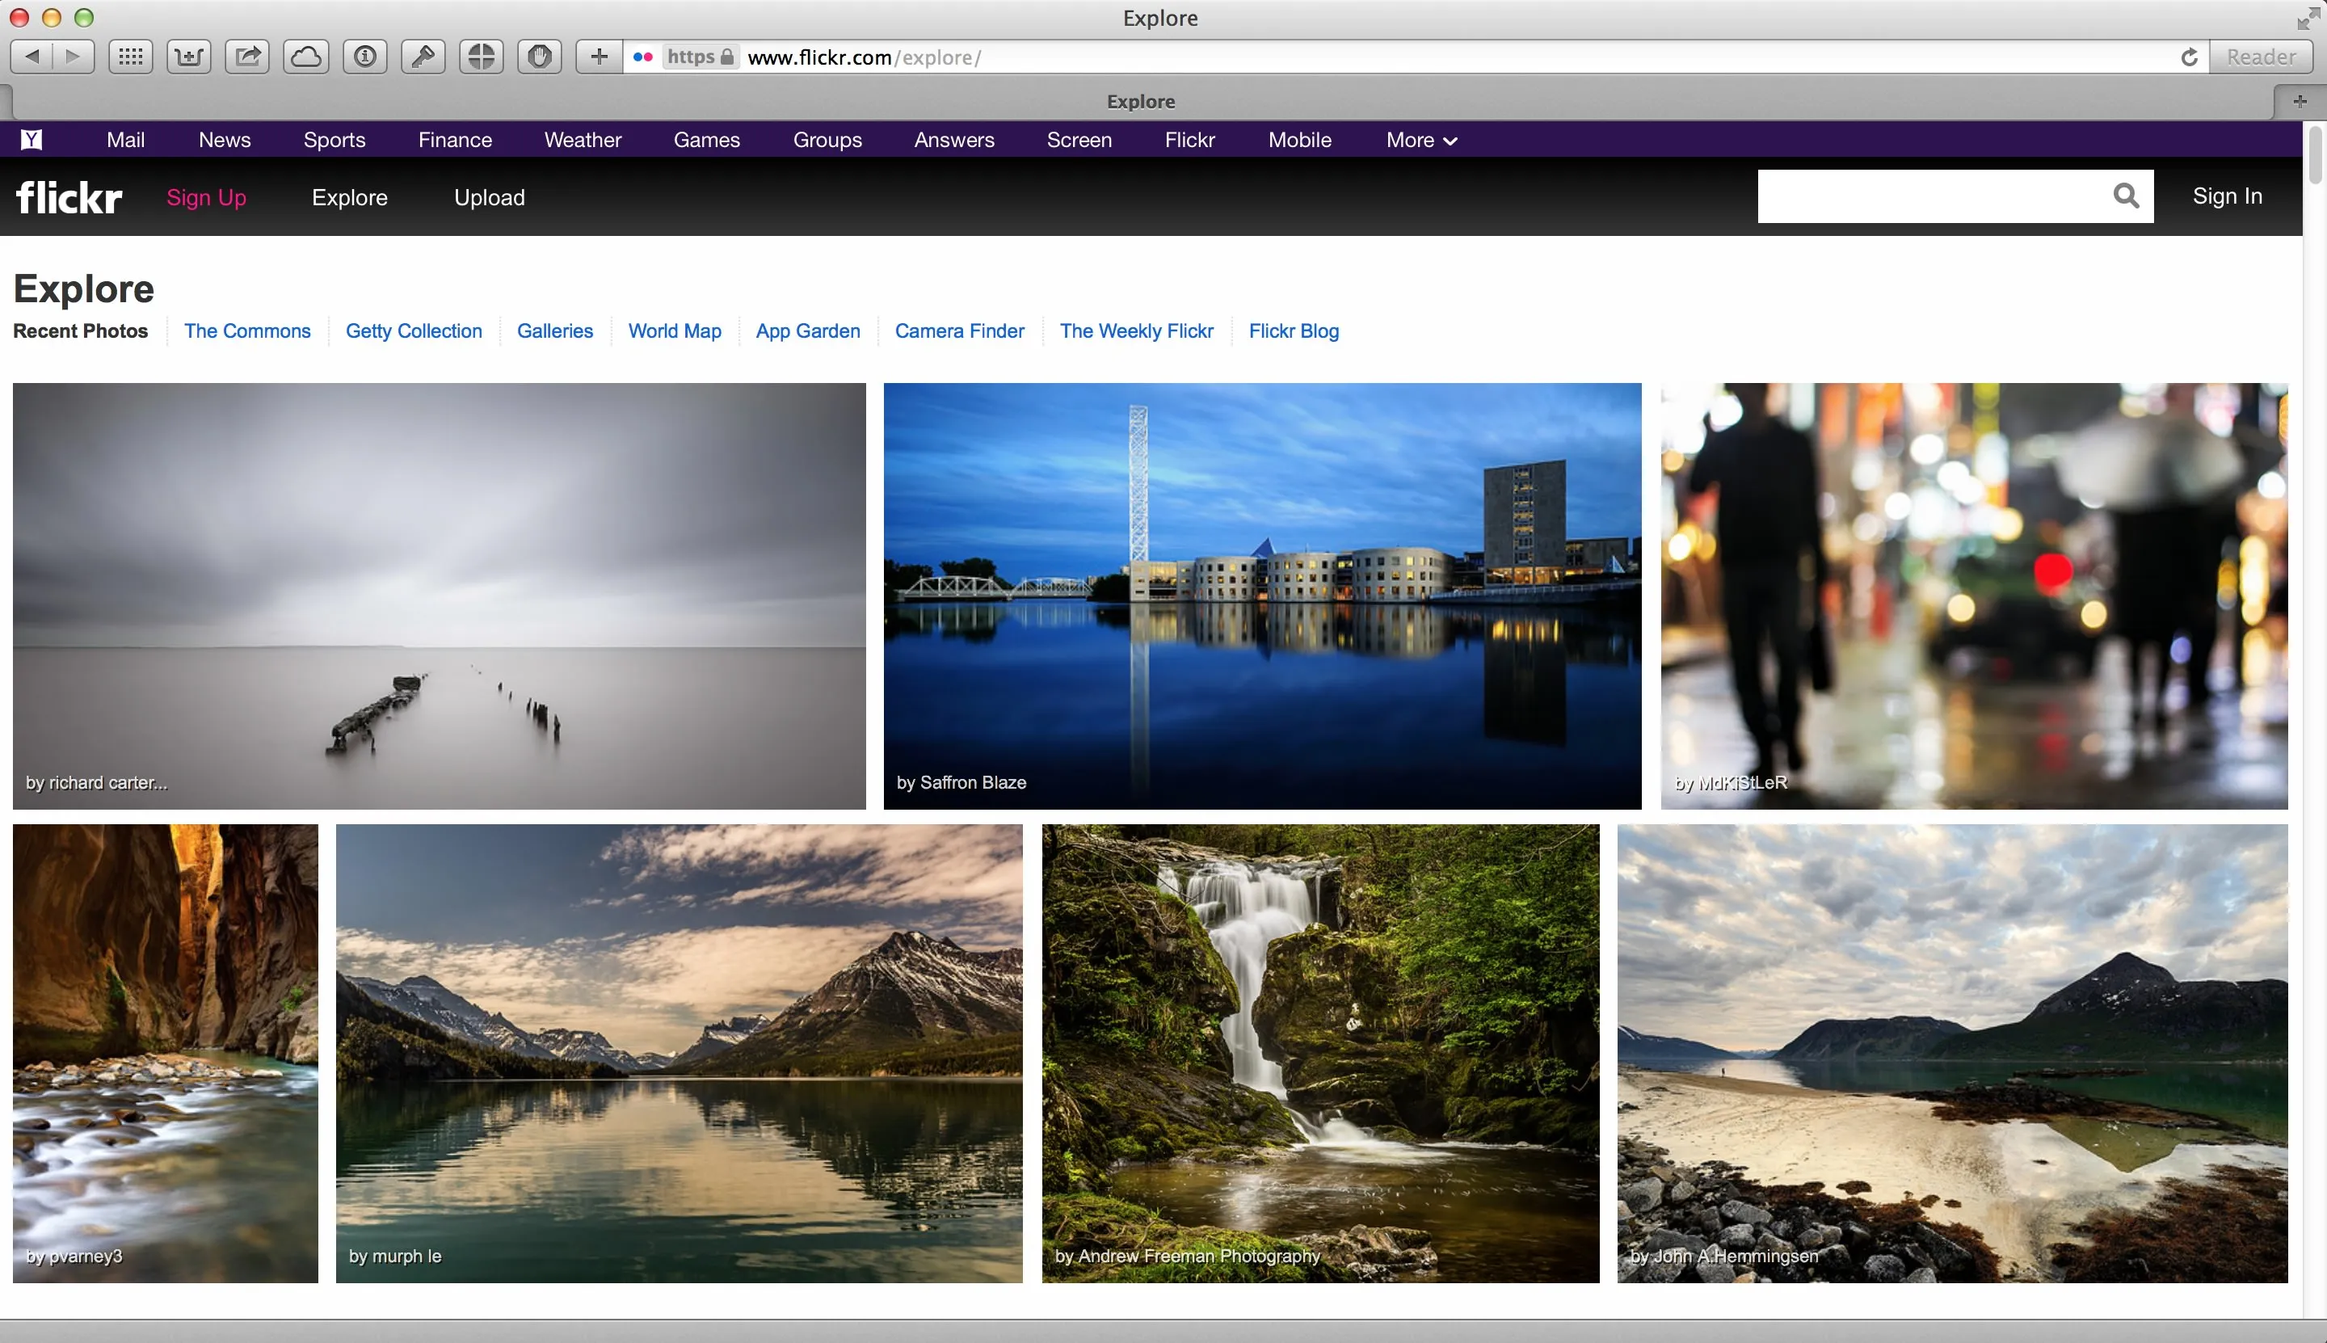Open mountain lake photo by murph le

(679, 1054)
